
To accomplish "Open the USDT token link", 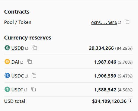I will coord(17,90).
